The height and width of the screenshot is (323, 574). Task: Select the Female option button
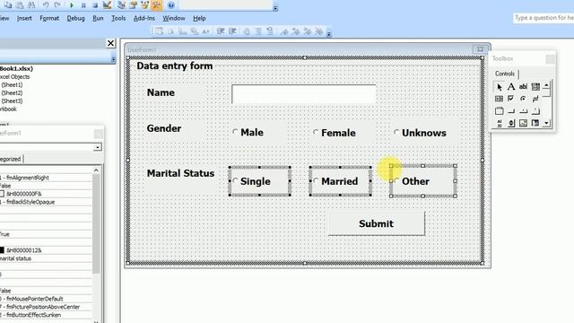[x=316, y=132]
